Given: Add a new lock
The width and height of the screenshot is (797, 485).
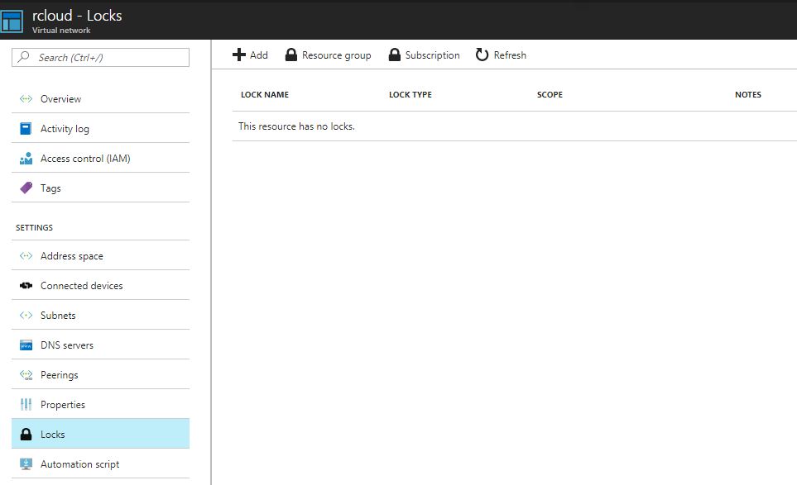Looking at the screenshot, I should 248,55.
